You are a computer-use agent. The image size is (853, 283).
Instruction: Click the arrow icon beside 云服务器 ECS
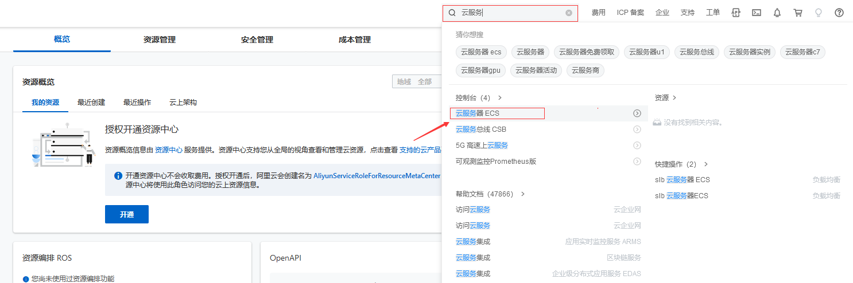click(637, 113)
